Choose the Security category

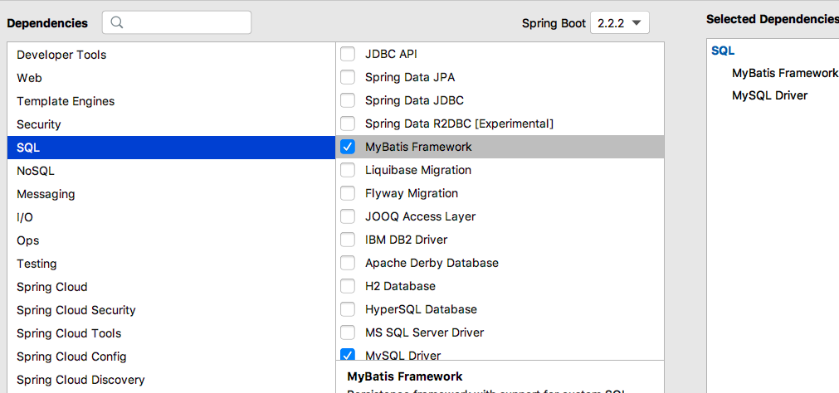pos(39,124)
